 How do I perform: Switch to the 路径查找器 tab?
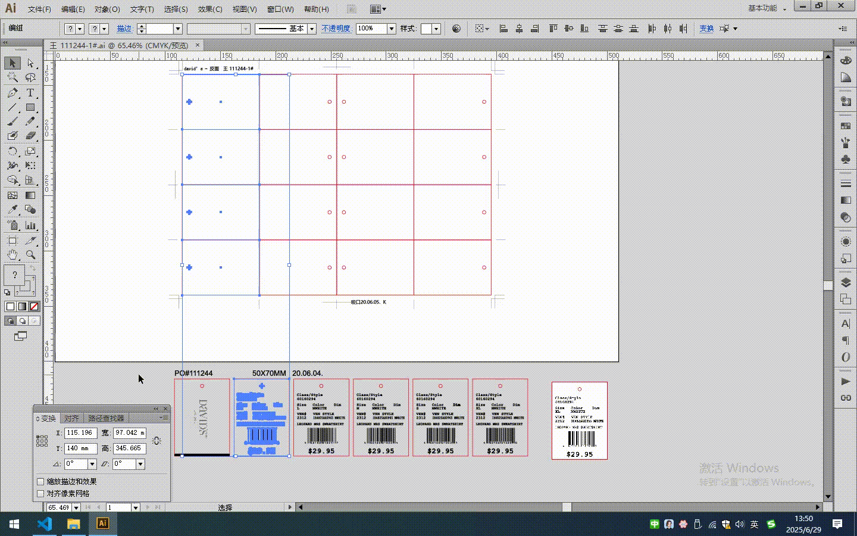pyautogui.click(x=106, y=419)
